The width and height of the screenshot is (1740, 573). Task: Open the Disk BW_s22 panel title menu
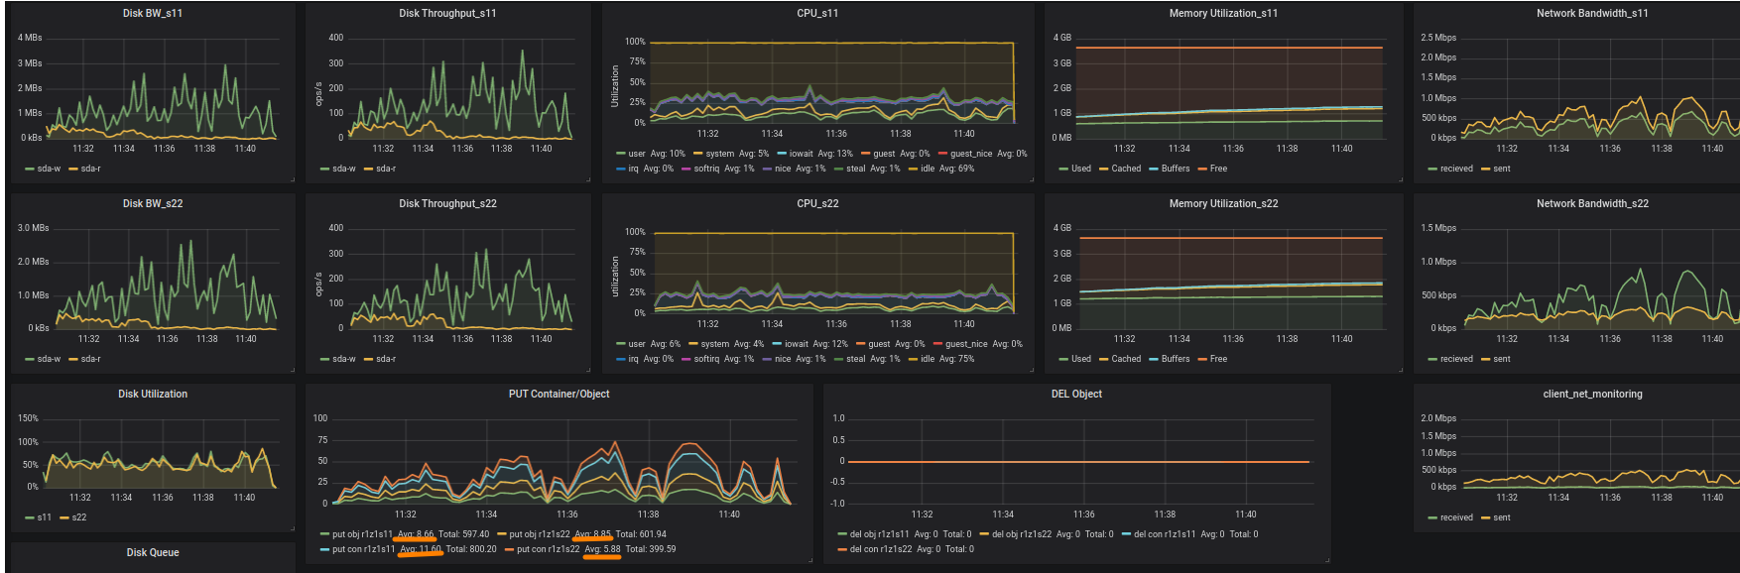coord(152,203)
